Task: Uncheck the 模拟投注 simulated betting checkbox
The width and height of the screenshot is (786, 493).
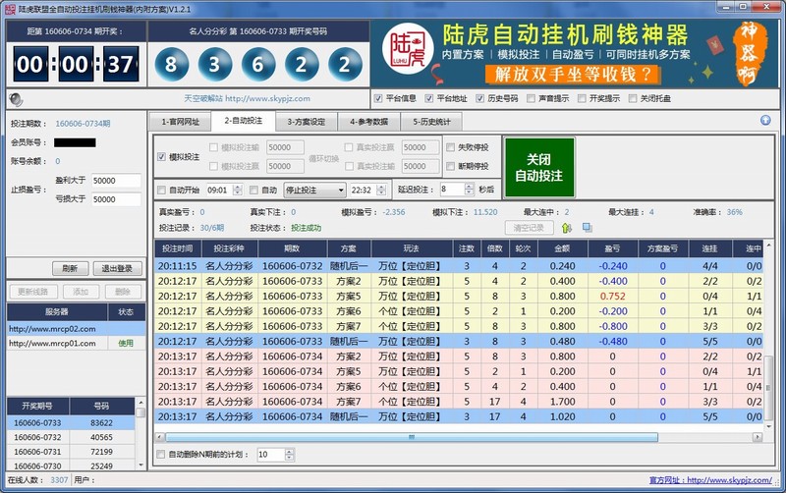Action: tap(162, 157)
